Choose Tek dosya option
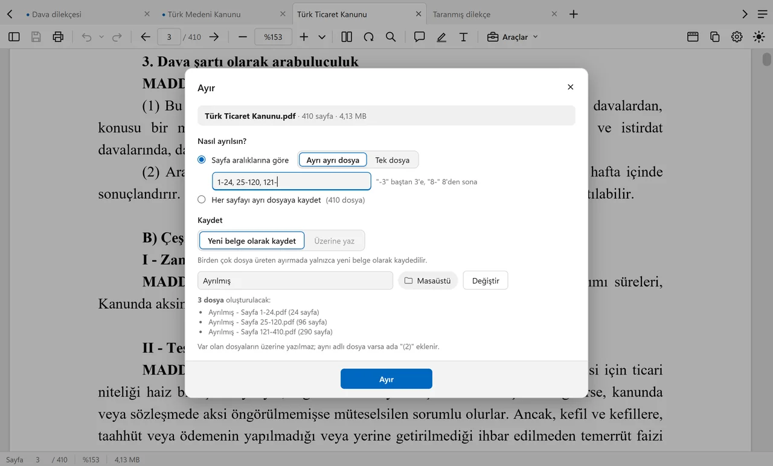 click(x=393, y=160)
